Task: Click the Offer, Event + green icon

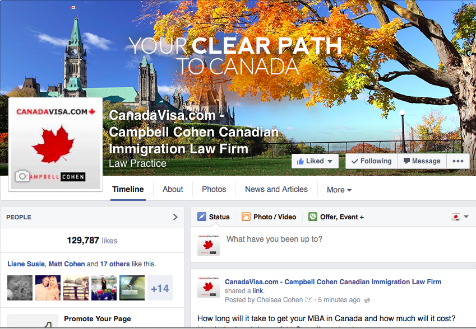Action: coord(313,217)
